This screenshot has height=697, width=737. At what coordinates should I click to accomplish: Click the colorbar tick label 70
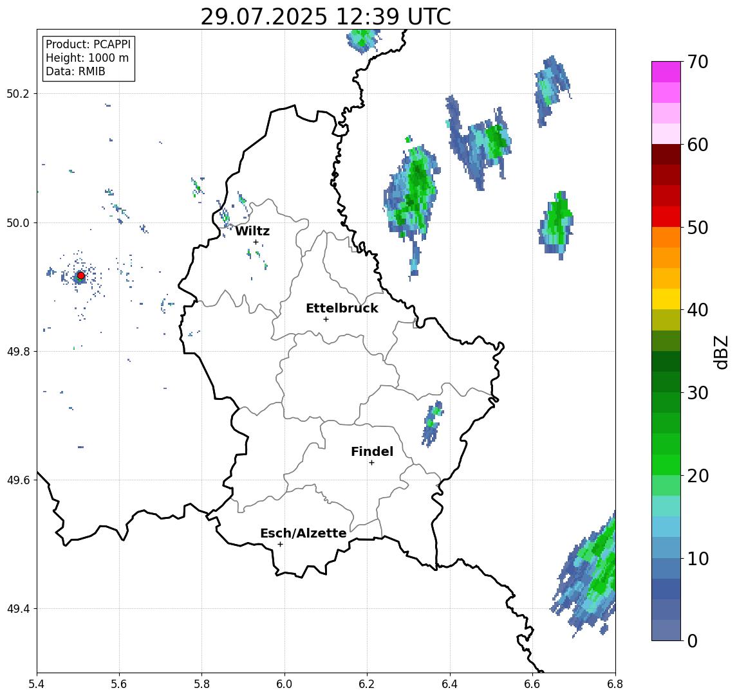point(698,62)
